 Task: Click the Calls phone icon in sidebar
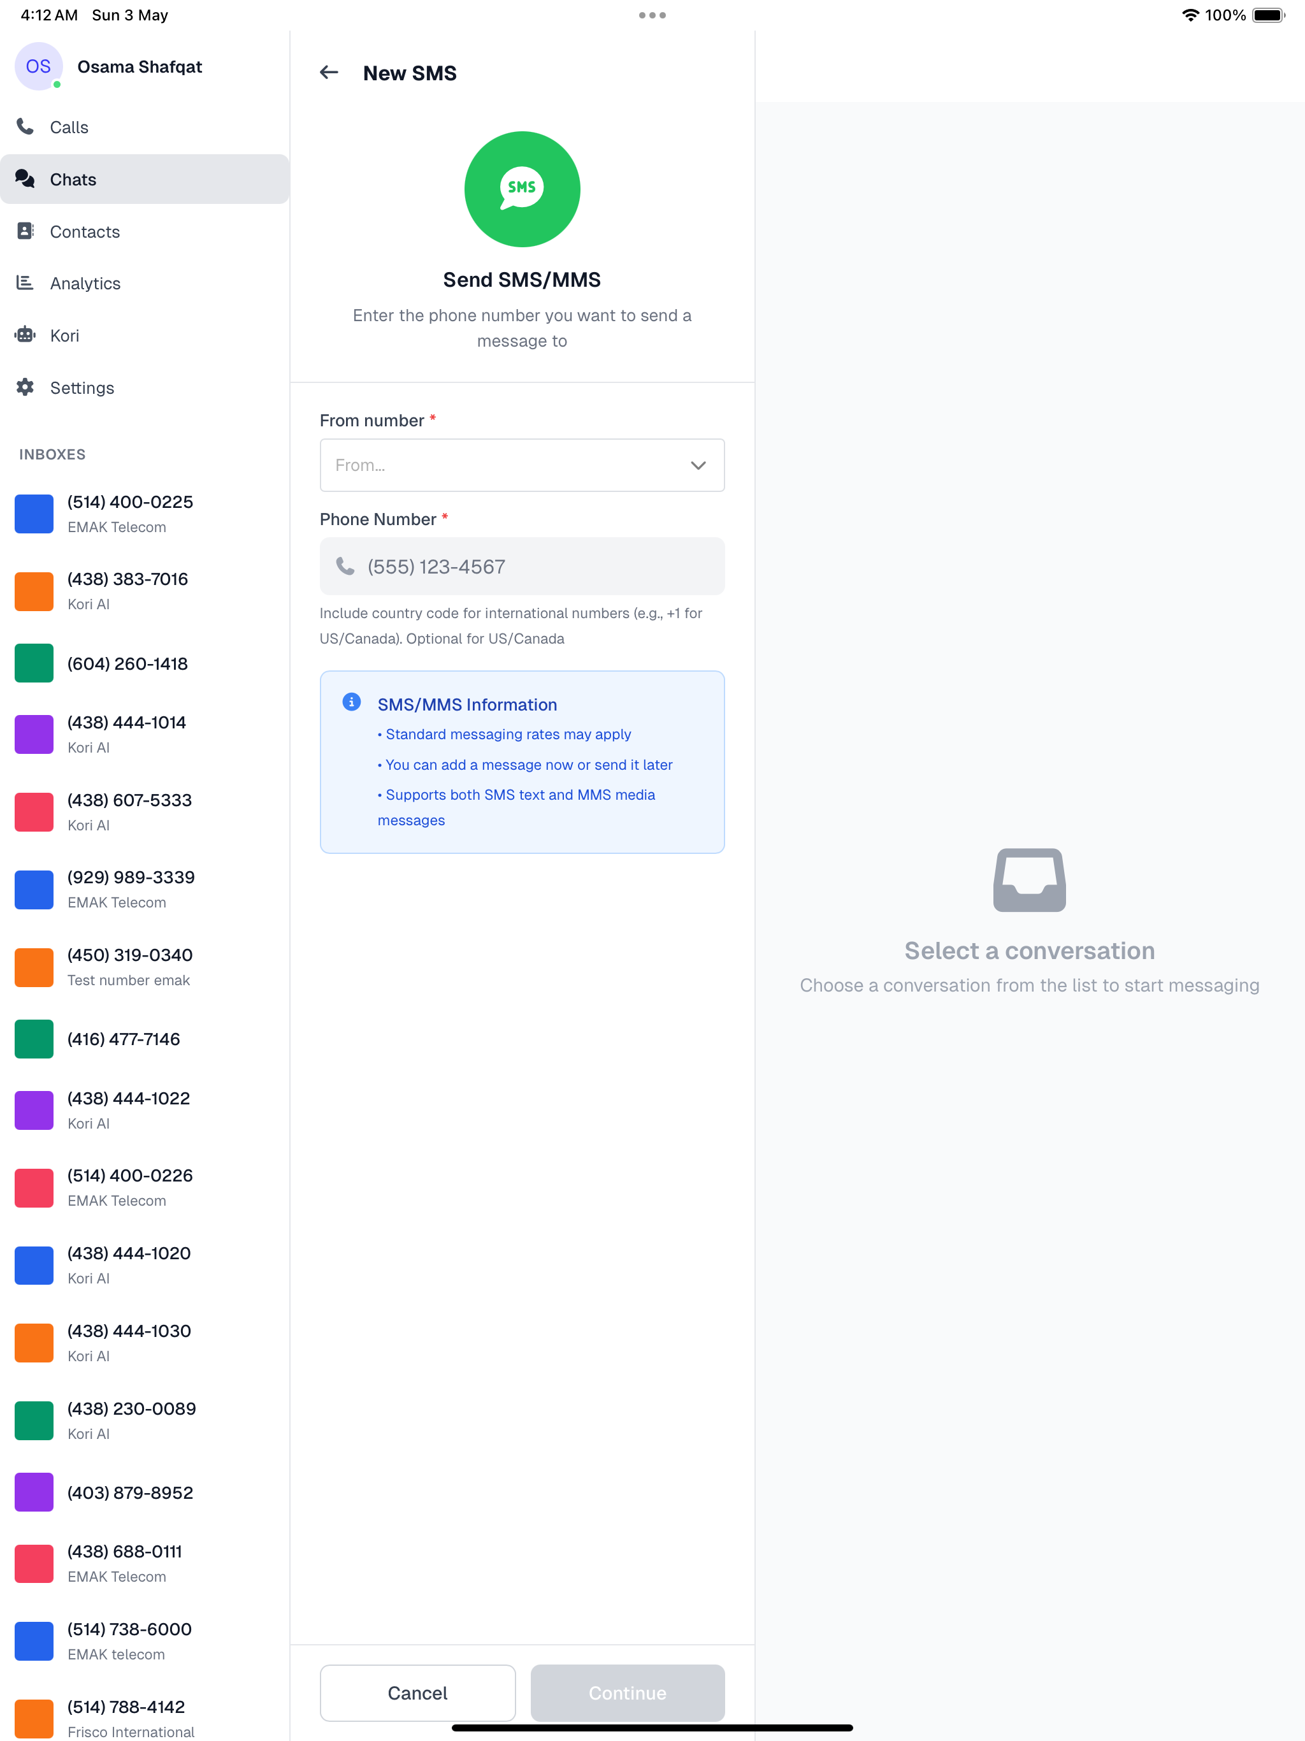25,127
